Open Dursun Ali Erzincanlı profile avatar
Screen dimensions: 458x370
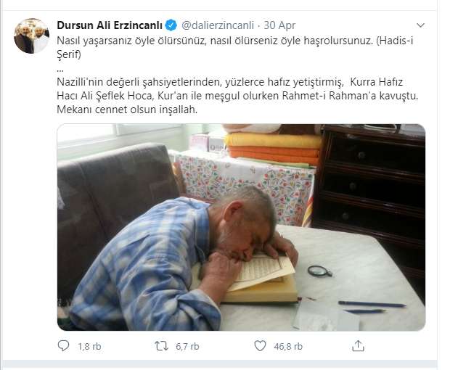[31, 36]
